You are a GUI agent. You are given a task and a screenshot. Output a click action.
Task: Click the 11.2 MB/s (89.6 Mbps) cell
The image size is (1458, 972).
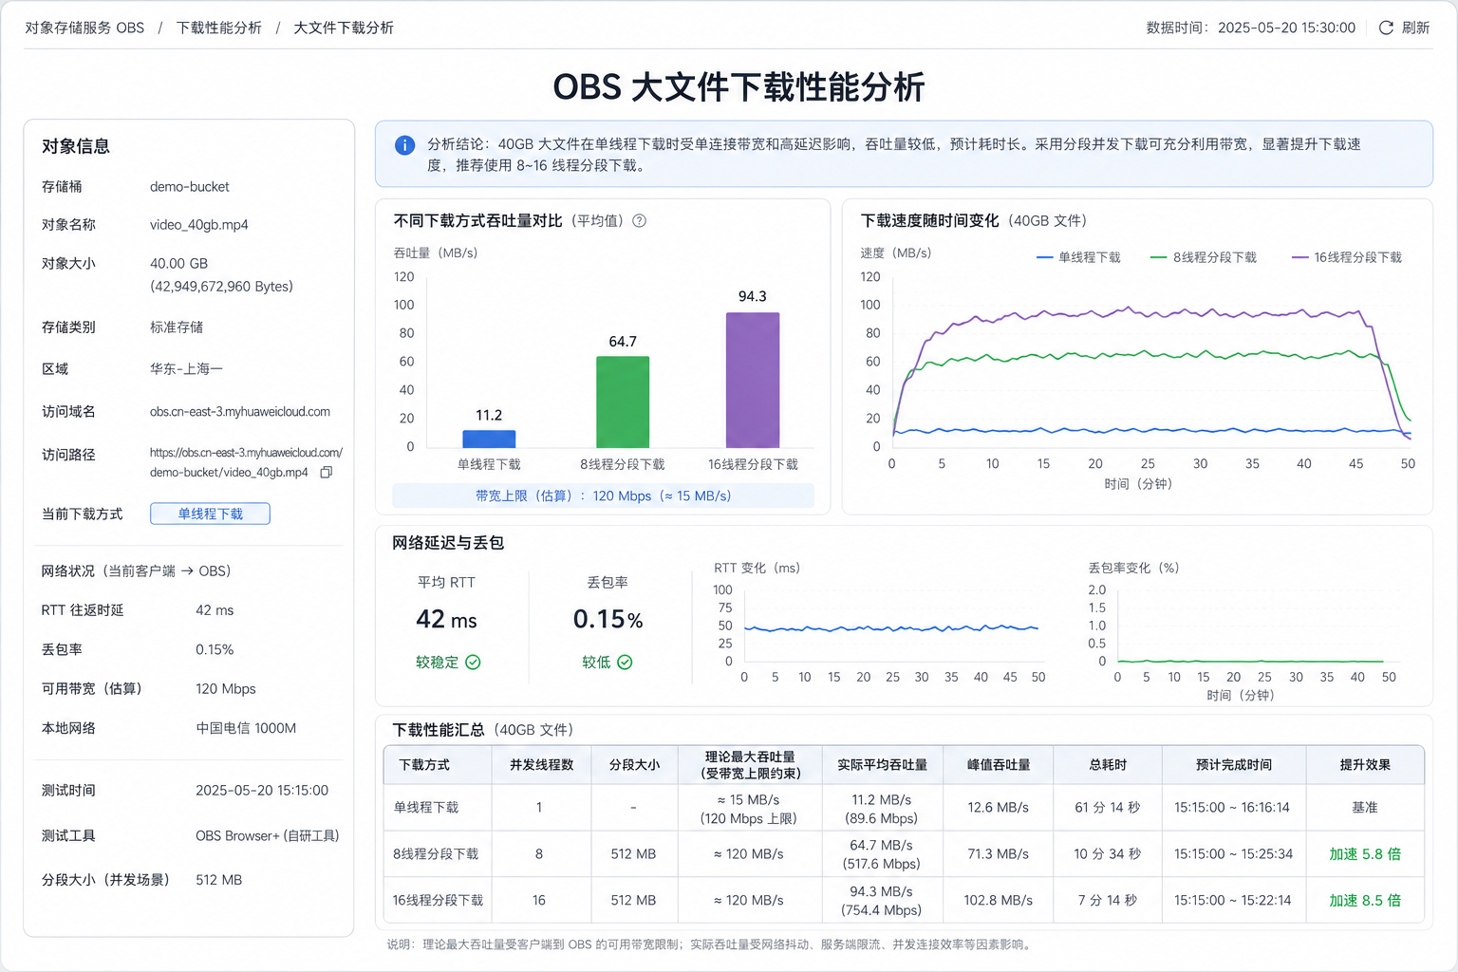pyautogui.click(x=882, y=807)
